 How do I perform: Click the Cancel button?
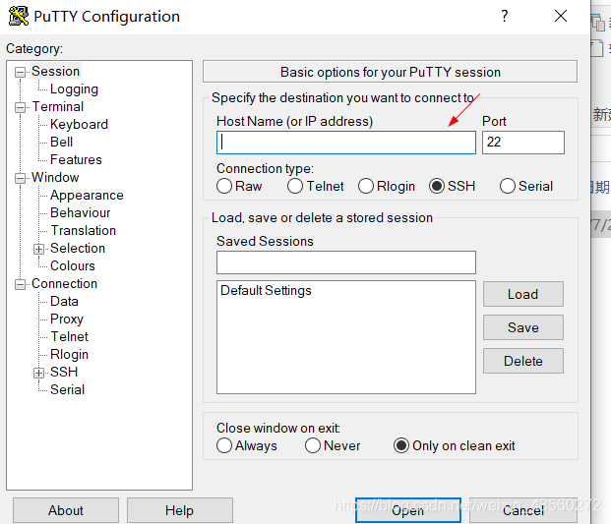522,510
